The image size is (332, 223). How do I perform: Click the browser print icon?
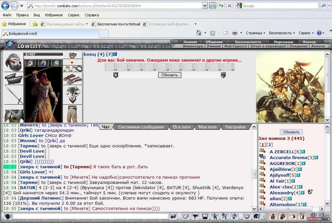[234, 33]
